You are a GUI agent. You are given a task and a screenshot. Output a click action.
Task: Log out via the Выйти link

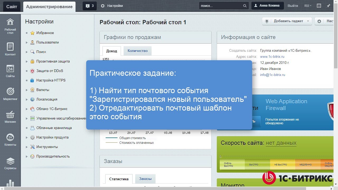coord(293,6)
